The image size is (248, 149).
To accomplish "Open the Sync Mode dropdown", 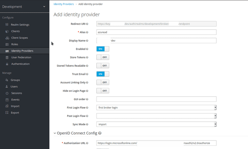I will [156, 124].
